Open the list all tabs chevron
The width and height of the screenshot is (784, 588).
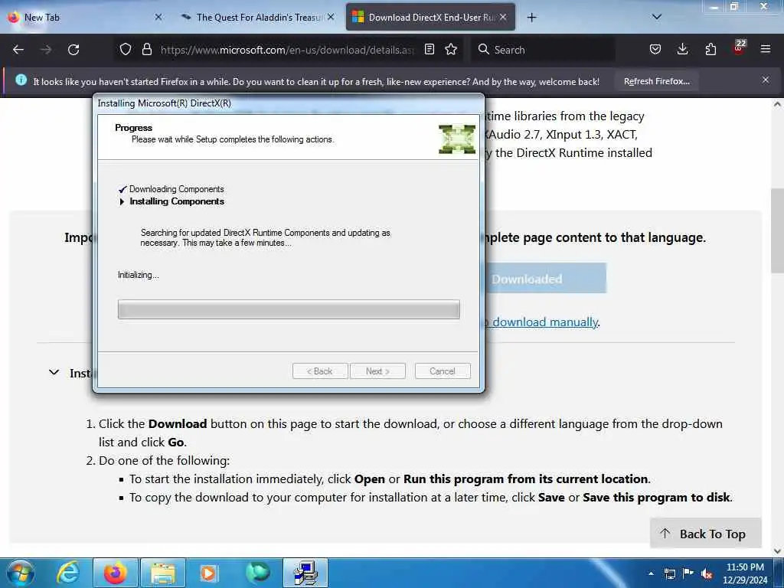(657, 17)
